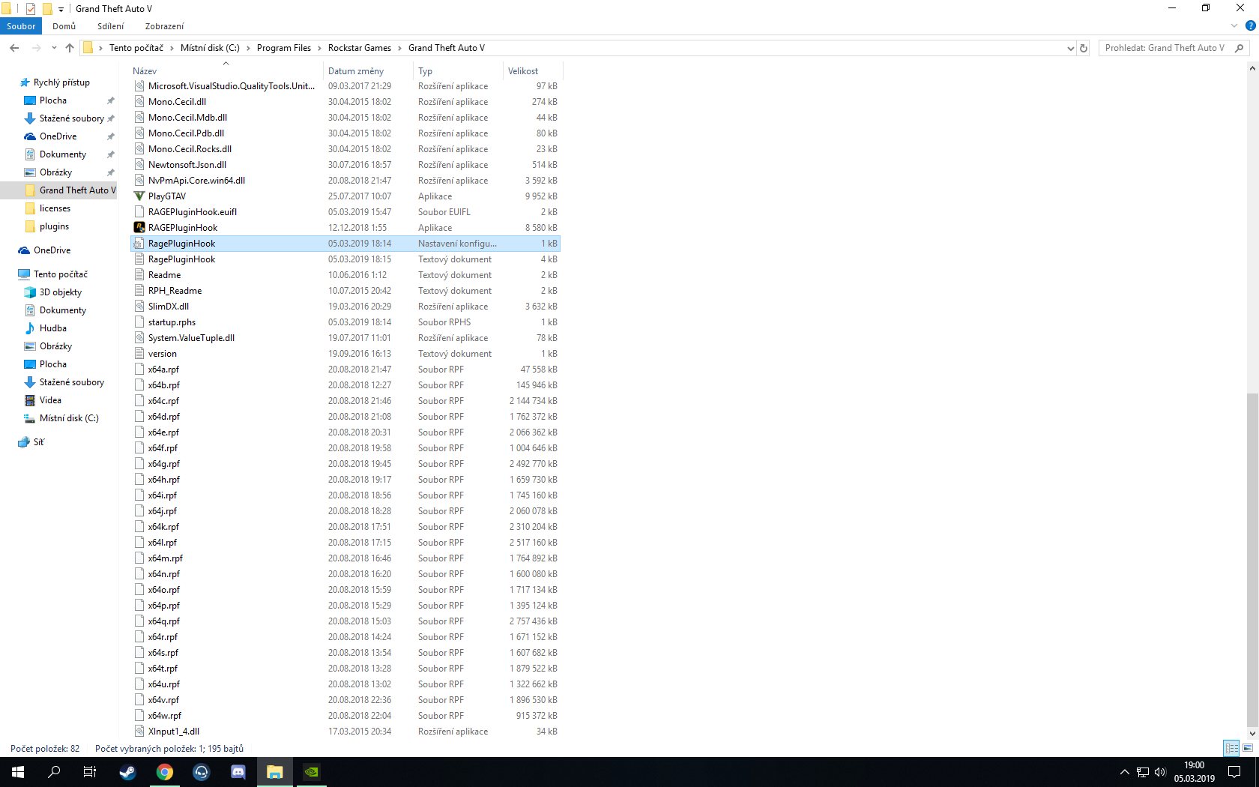The image size is (1259, 787).
Task: Click the Help question mark icon
Action: click(1250, 26)
